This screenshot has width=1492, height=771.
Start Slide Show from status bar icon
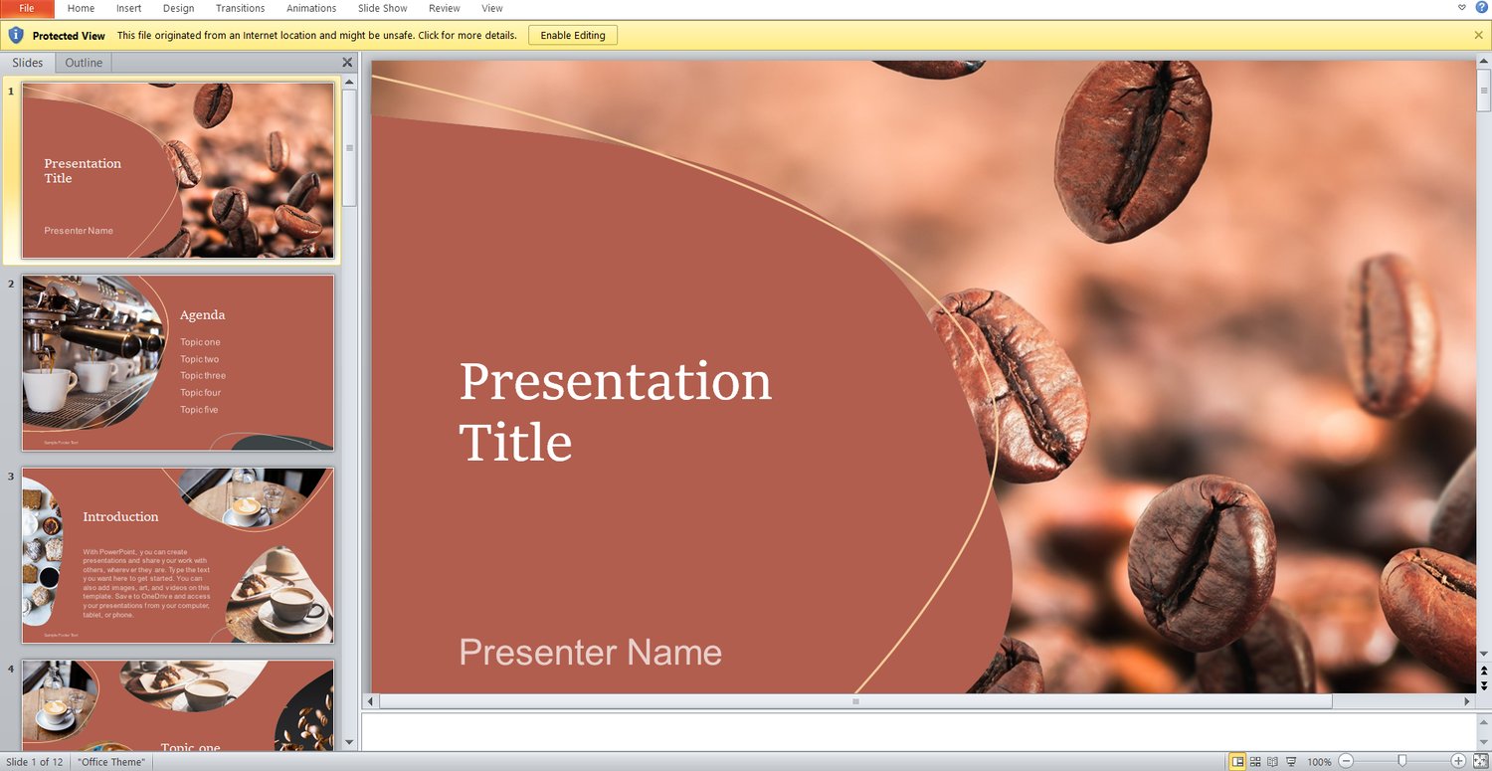[x=1290, y=762]
